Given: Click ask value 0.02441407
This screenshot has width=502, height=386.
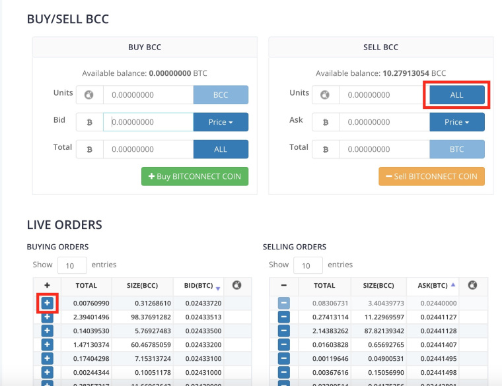Looking at the screenshot, I should tap(439, 344).
